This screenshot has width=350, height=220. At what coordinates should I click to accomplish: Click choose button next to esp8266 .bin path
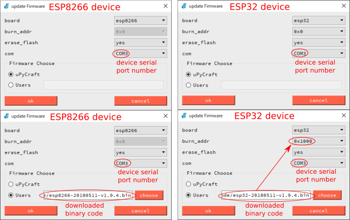point(149,195)
